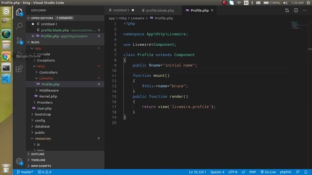Expand the Providers folder

click(65, 103)
